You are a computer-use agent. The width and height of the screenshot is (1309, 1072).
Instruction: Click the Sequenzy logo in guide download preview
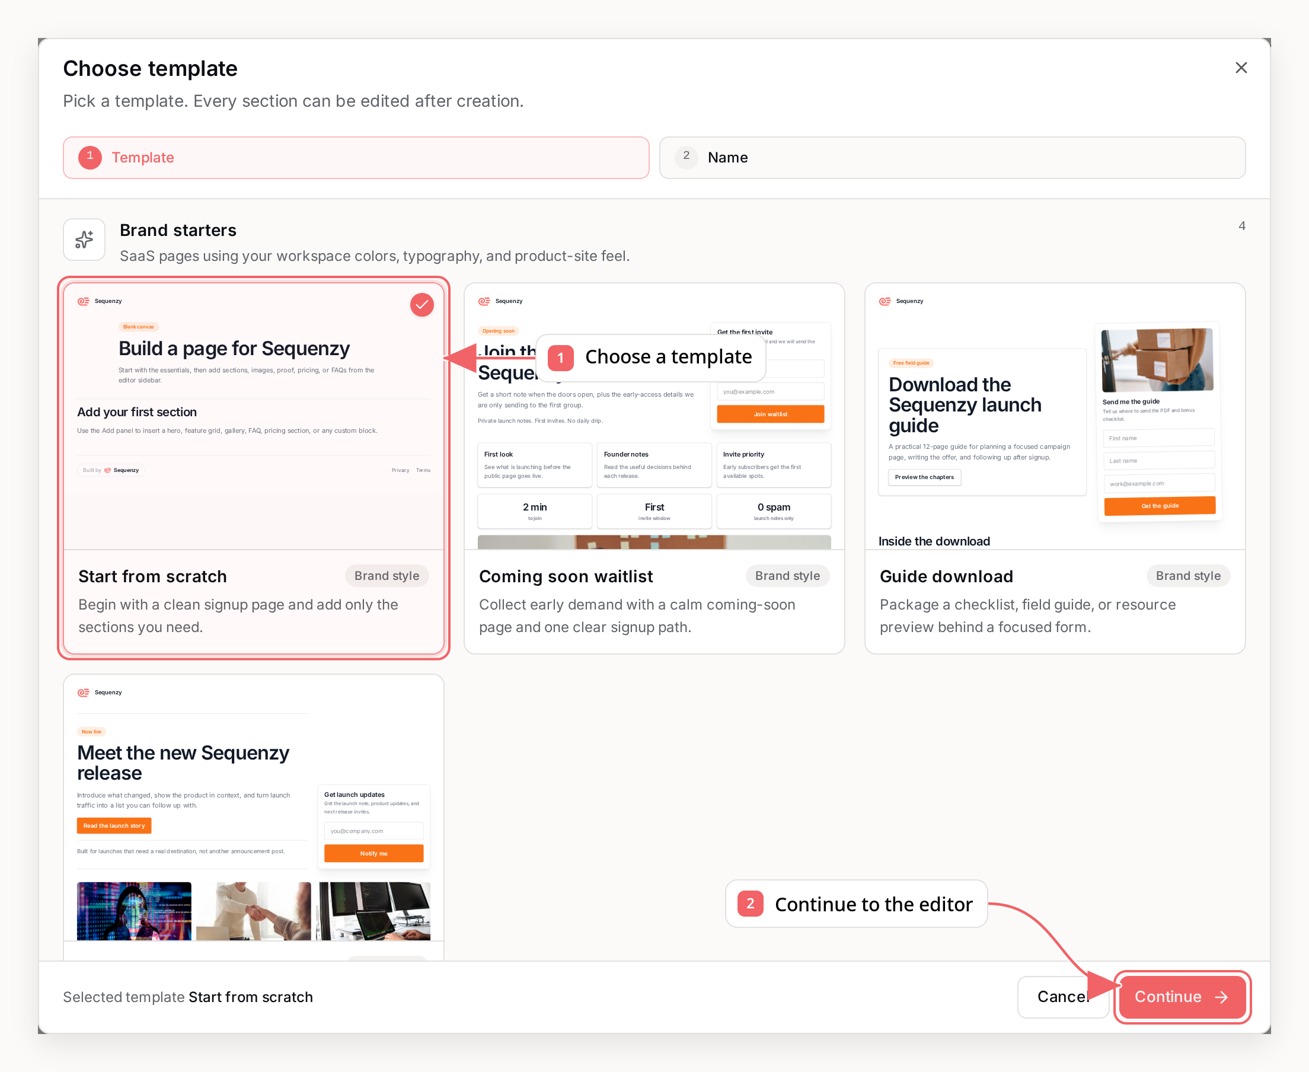pyautogui.click(x=901, y=301)
